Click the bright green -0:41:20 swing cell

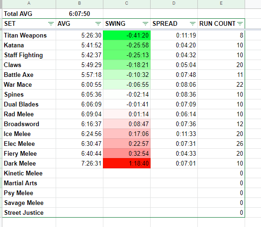pos(127,35)
